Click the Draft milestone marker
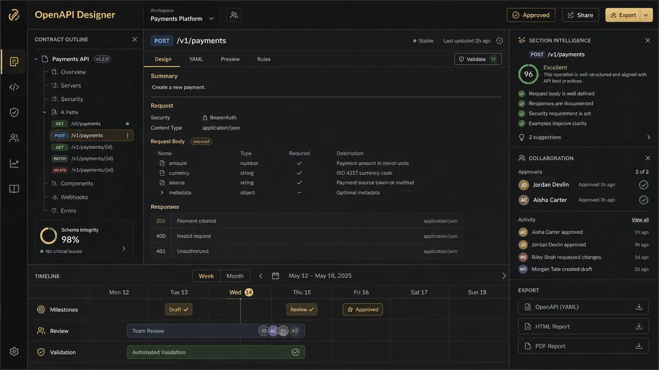659x370 pixels. click(178, 310)
